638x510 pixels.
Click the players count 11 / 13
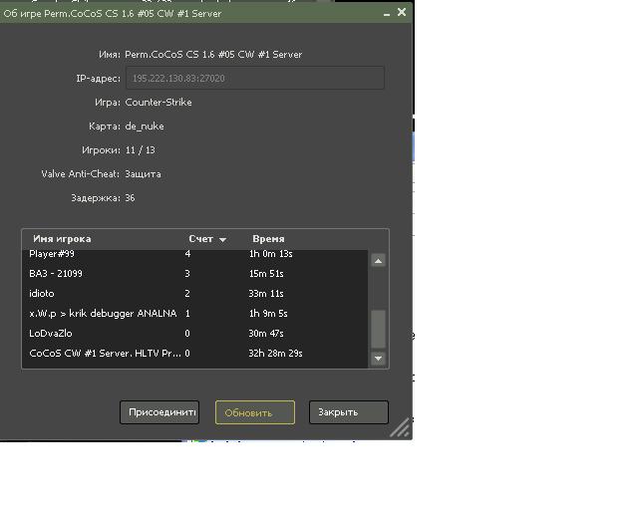click(x=140, y=150)
